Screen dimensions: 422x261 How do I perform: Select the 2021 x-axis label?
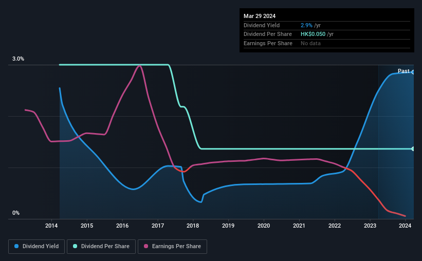click(299, 226)
